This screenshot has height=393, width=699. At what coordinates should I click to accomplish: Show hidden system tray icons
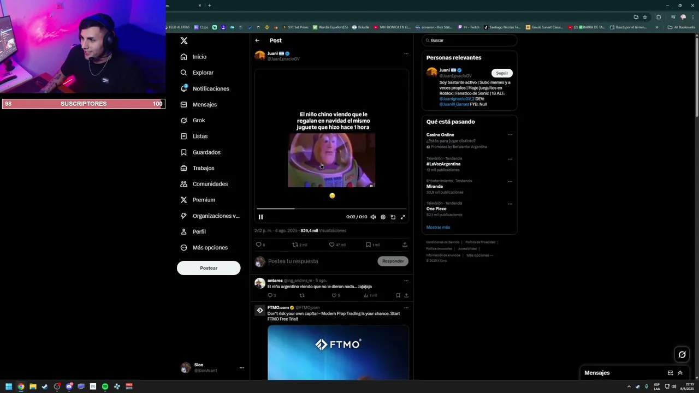pyautogui.click(x=629, y=386)
